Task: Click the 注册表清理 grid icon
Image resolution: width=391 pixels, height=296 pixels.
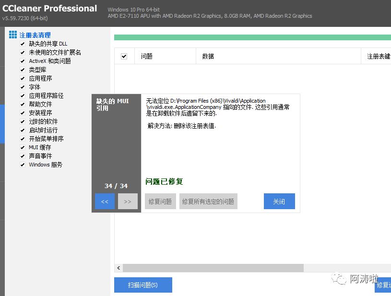Action: pos(13,35)
